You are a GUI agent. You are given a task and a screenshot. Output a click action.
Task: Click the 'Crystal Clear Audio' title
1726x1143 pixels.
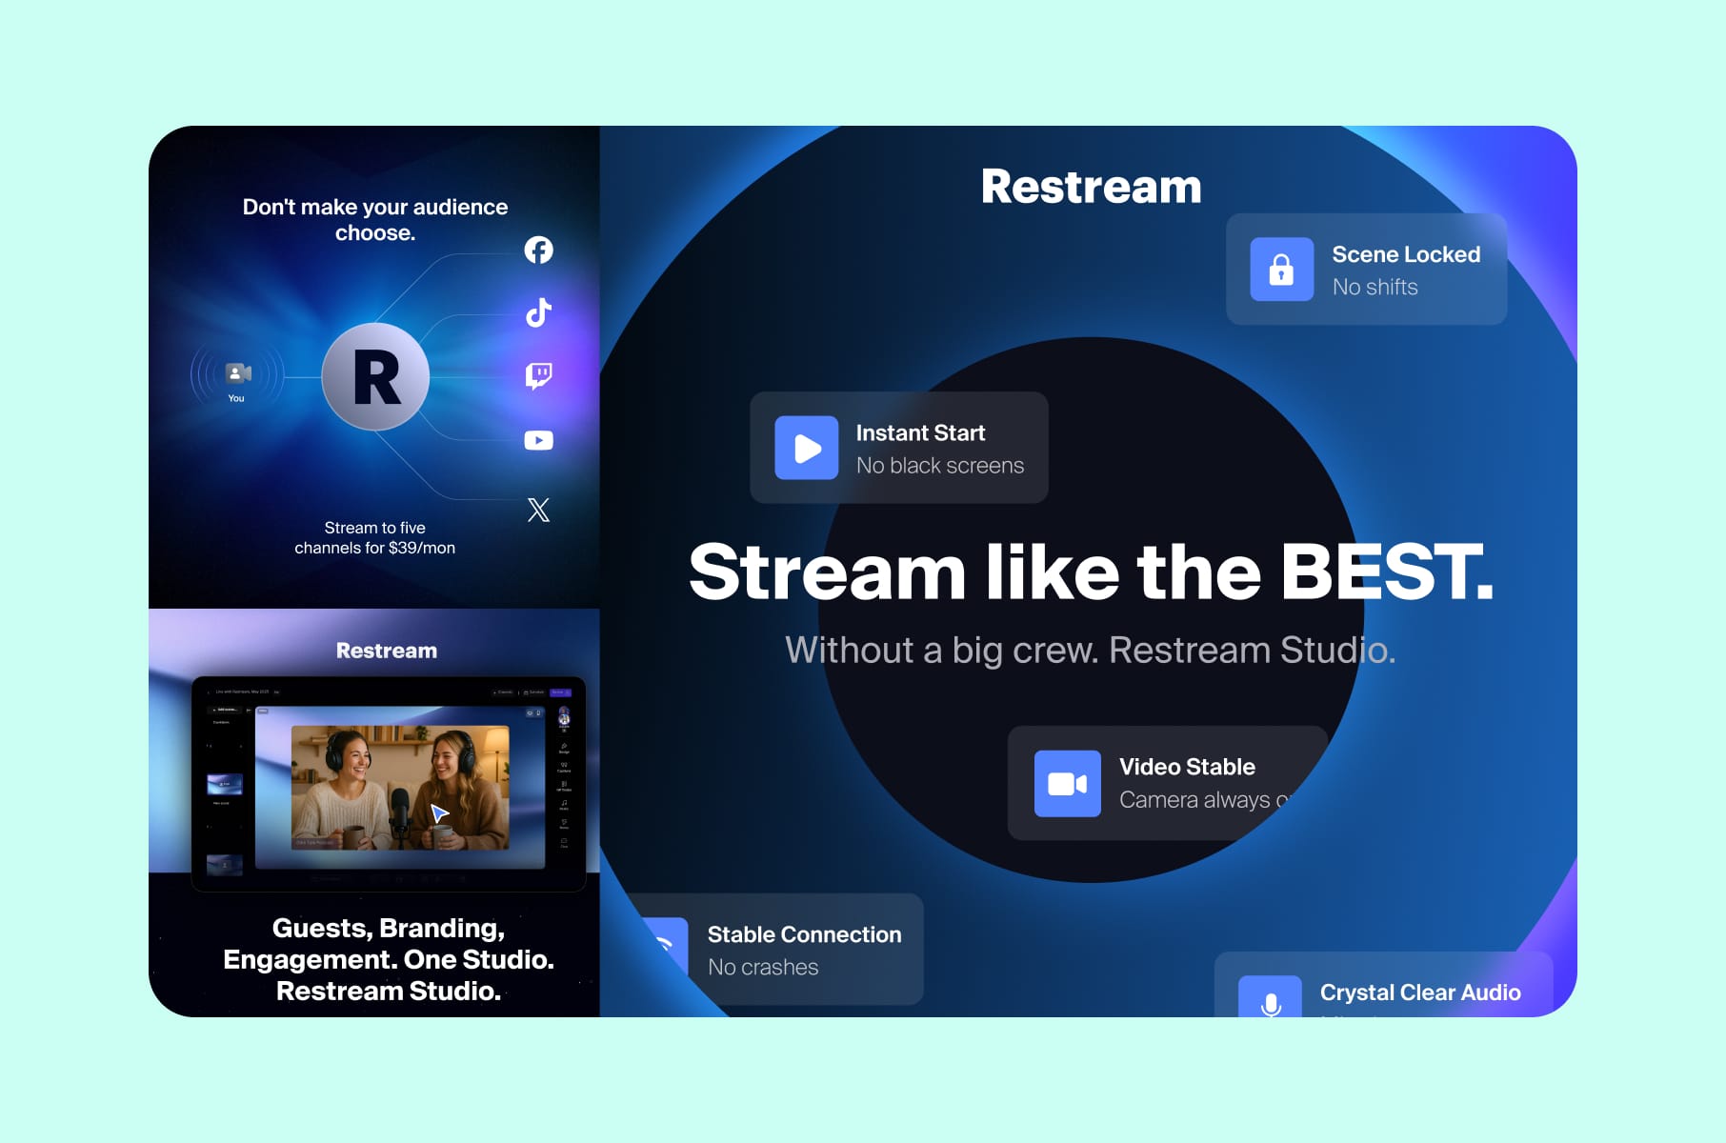[1420, 993]
